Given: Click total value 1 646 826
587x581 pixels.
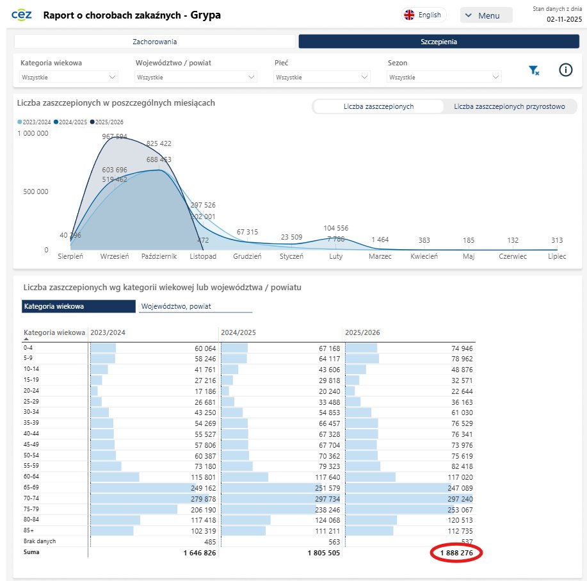Looking at the screenshot, I should click(x=200, y=553).
